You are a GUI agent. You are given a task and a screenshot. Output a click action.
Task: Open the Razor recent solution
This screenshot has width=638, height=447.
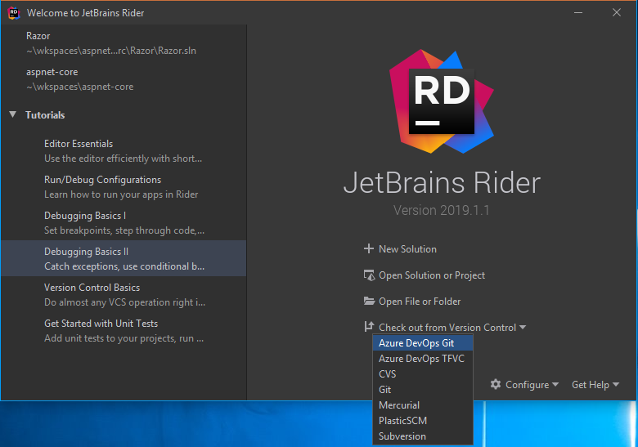click(124, 43)
